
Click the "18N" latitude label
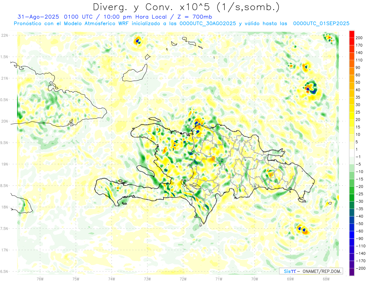[5, 207]
